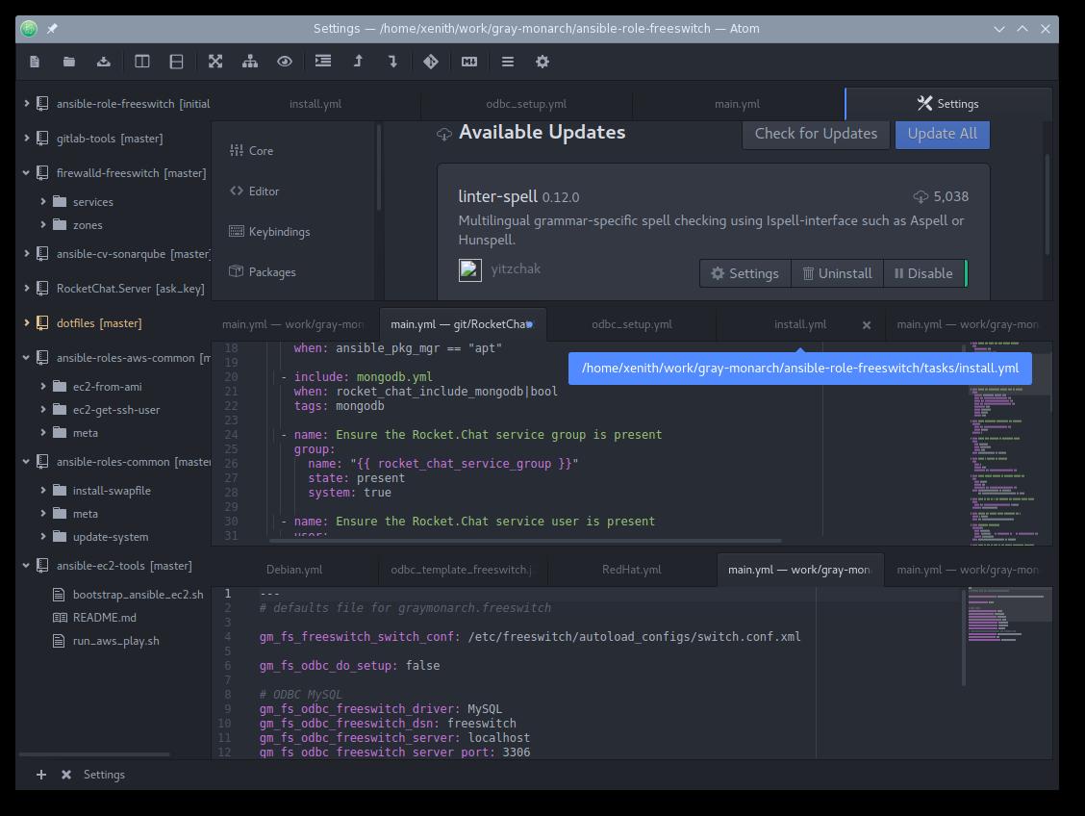Expand the ansible-cv-sonarqube project
Image resolution: width=1085 pixels, height=816 pixels.
[26, 253]
